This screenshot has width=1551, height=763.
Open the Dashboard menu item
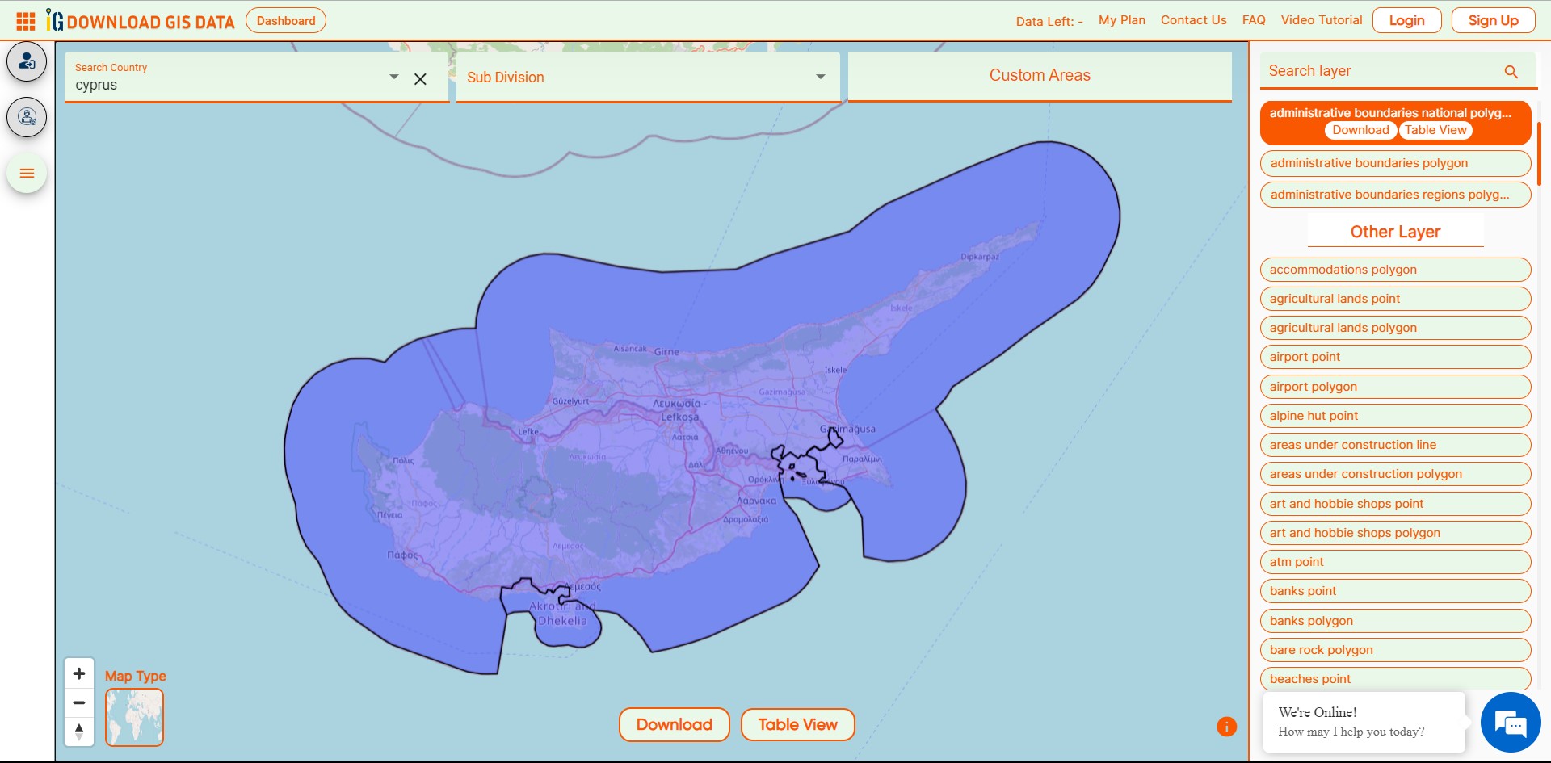pyautogui.click(x=285, y=20)
